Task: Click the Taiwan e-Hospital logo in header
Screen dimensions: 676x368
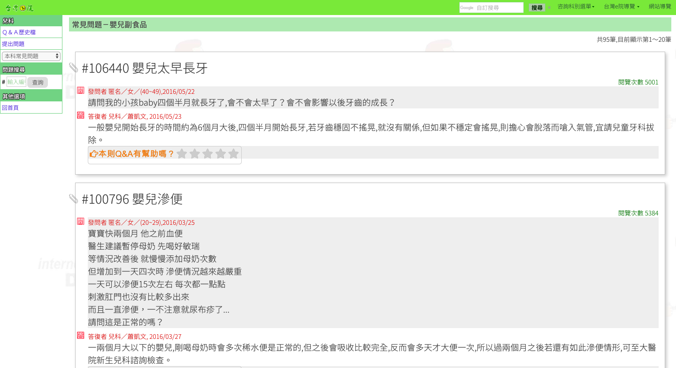Action: pos(19,8)
